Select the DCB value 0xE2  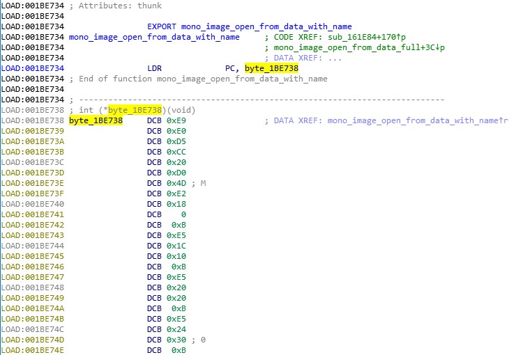point(176,194)
